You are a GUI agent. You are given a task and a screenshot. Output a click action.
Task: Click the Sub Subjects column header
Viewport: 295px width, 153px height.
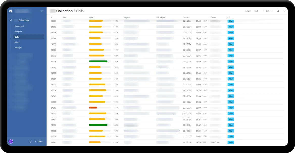[x=161, y=18]
